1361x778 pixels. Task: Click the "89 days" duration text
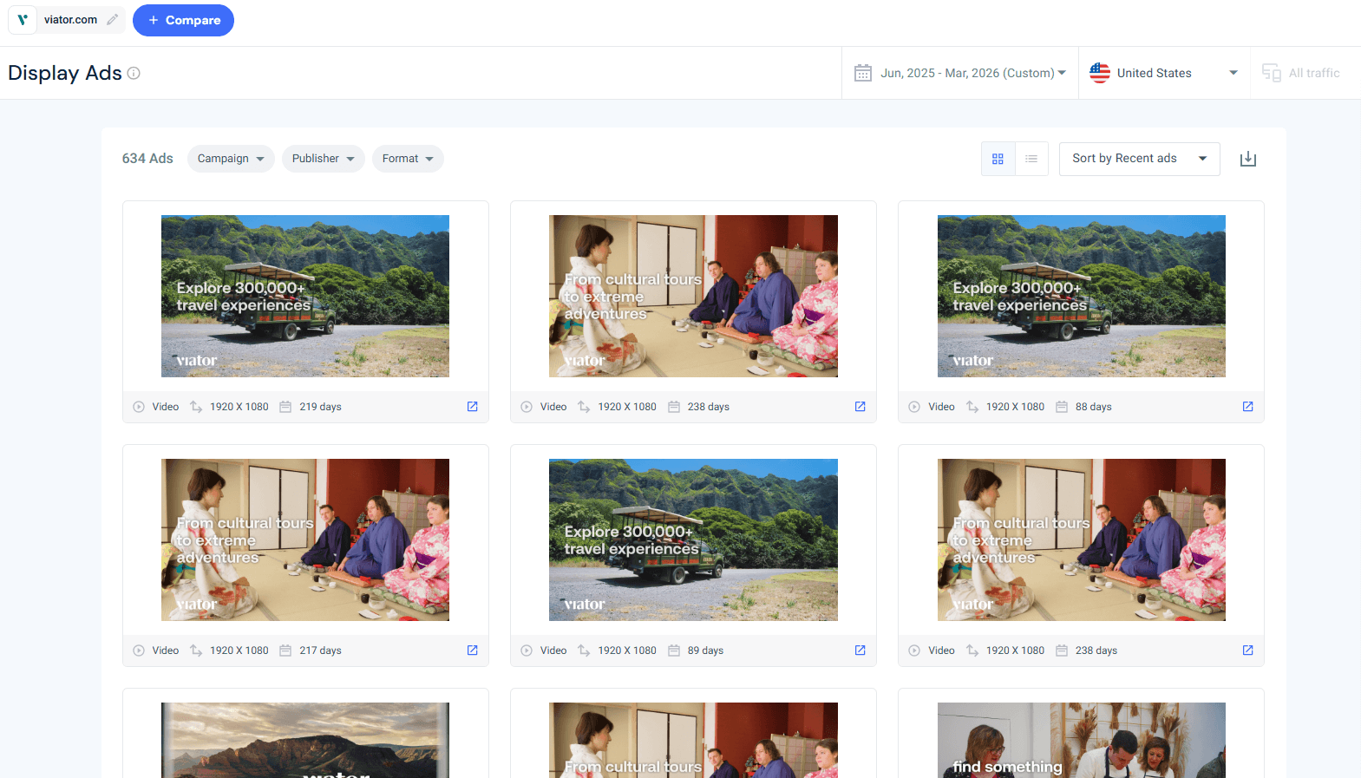[706, 651]
